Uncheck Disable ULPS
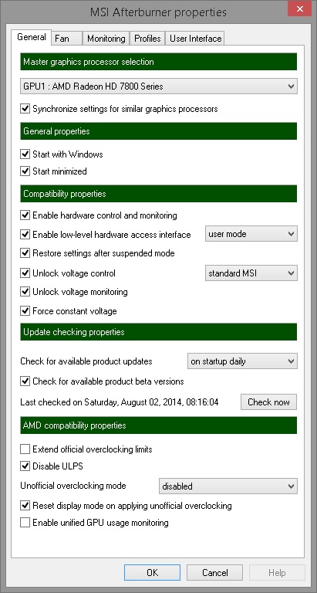 coord(25,466)
